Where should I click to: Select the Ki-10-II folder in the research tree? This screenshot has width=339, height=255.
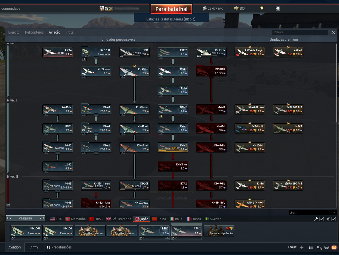pos(96,52)
